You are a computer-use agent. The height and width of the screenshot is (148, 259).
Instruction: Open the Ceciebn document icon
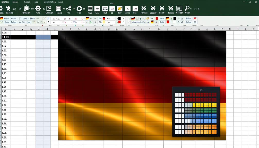coord(179,9)
